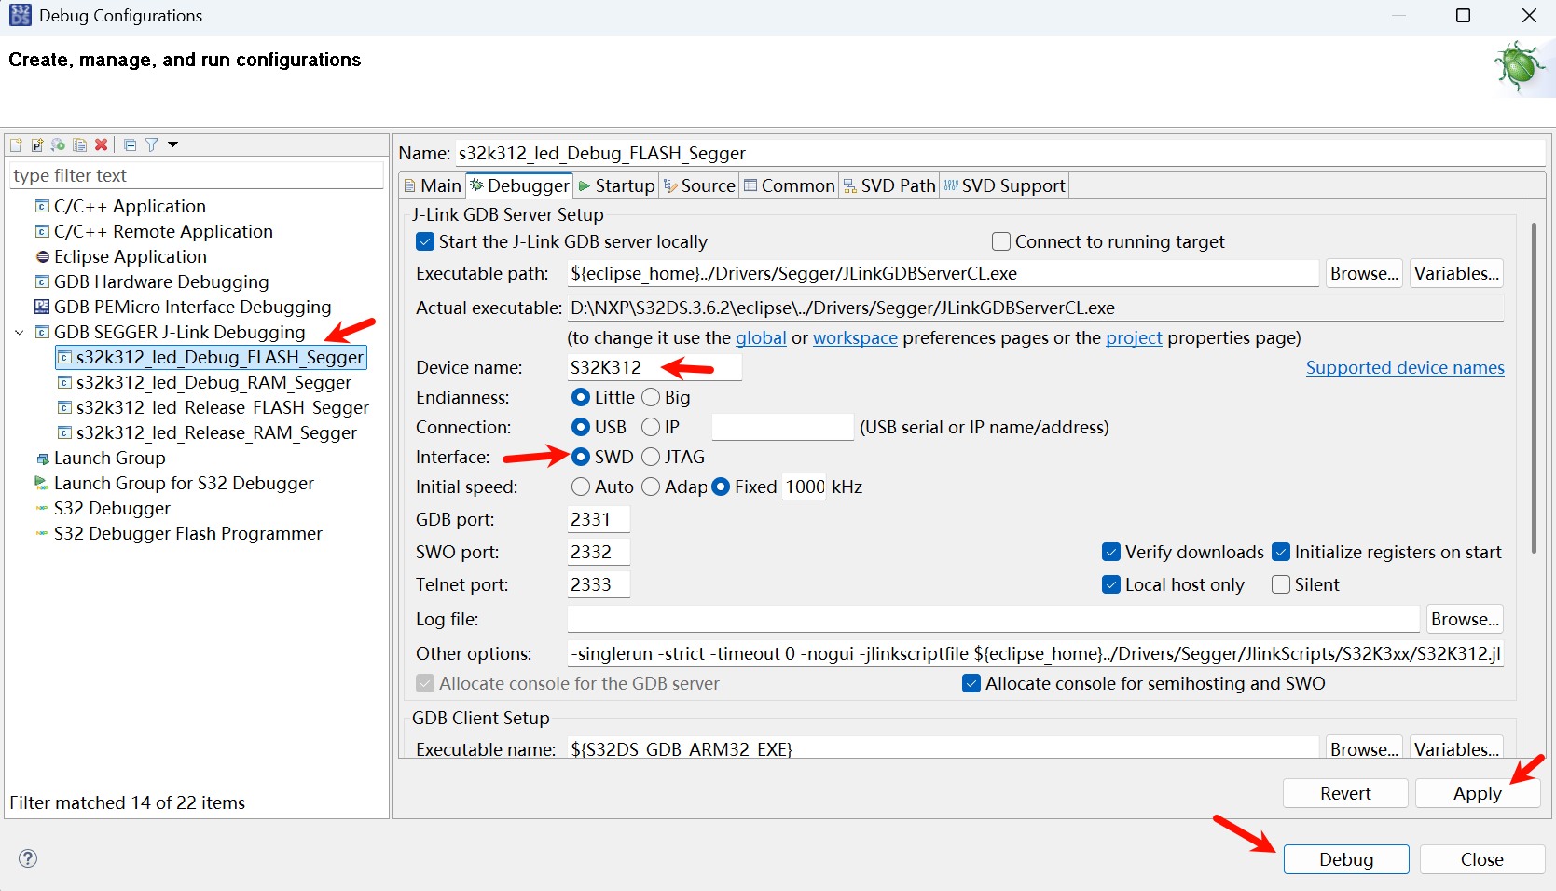The width and height of the screenshot is (1556, 891).
Task: Open the filter options dropdown arrow
Action: (172, 144)
